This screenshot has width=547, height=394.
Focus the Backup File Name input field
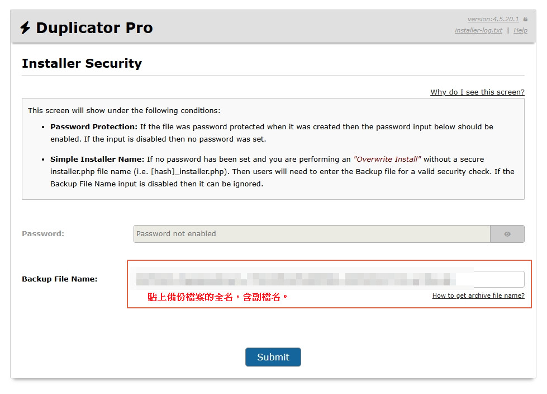(x=330, y=279)
